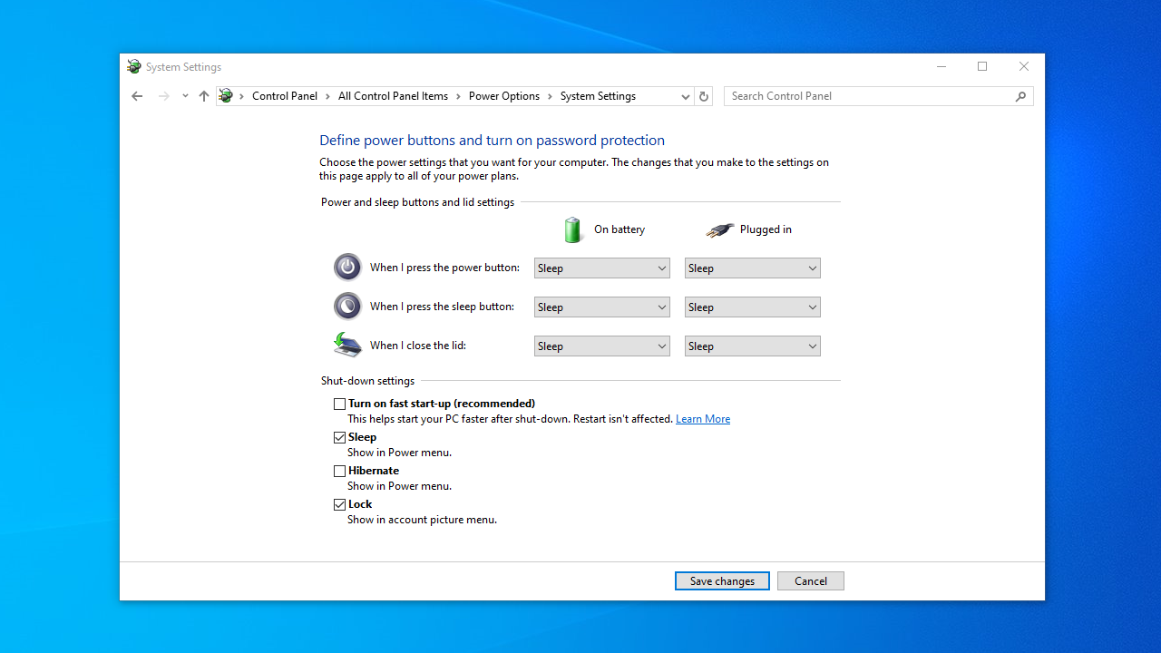Uncheck the Lock checkbox
This screenshot has width=1161, height=653.
coord(340,504)
